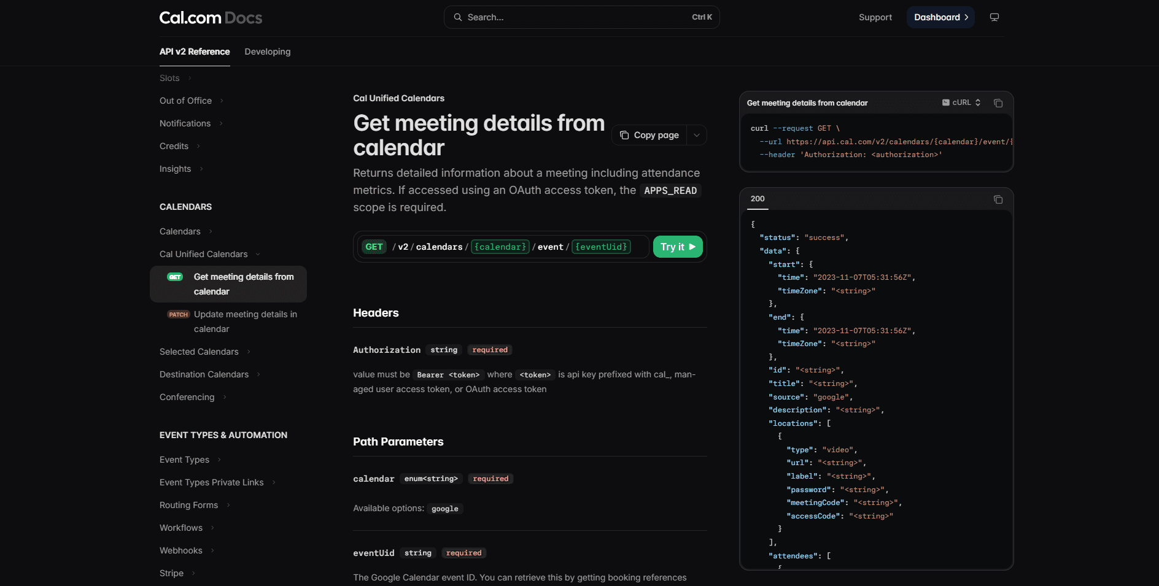Screen dimensions: 1159x586
Task: Click the GET method badge in endpoint bar
Action: (374, 247)
